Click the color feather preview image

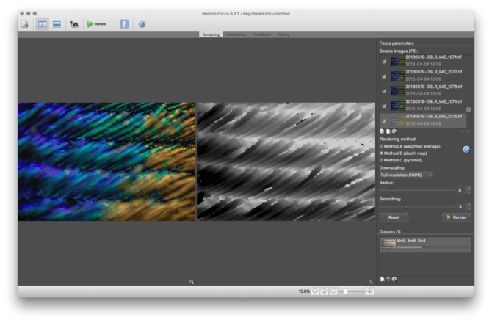coord(106,161)
